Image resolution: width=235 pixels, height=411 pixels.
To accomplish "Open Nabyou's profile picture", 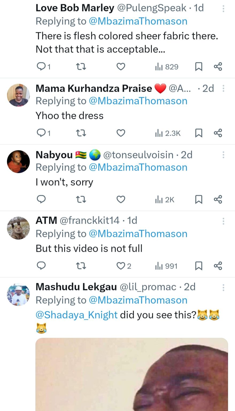I will 18,162.
